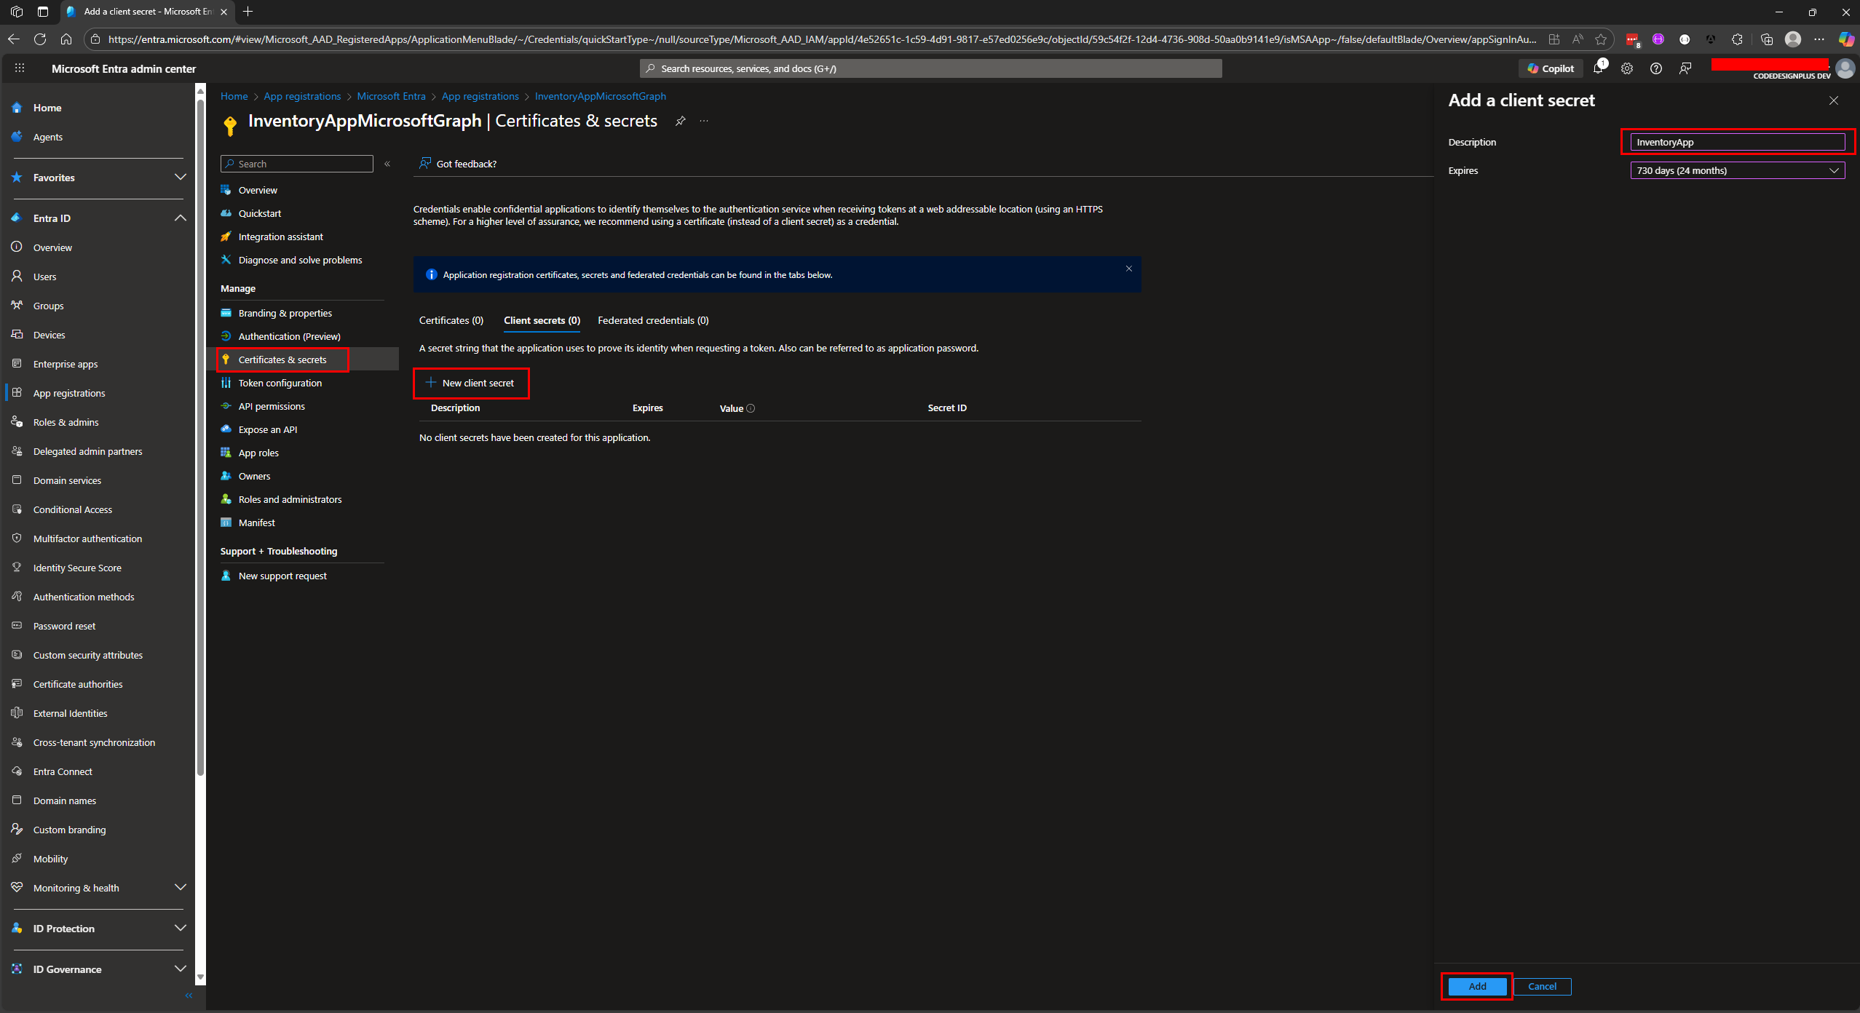Open Token configuration in Manage section
This screenshot has width=1860, height=1013.
280,383
